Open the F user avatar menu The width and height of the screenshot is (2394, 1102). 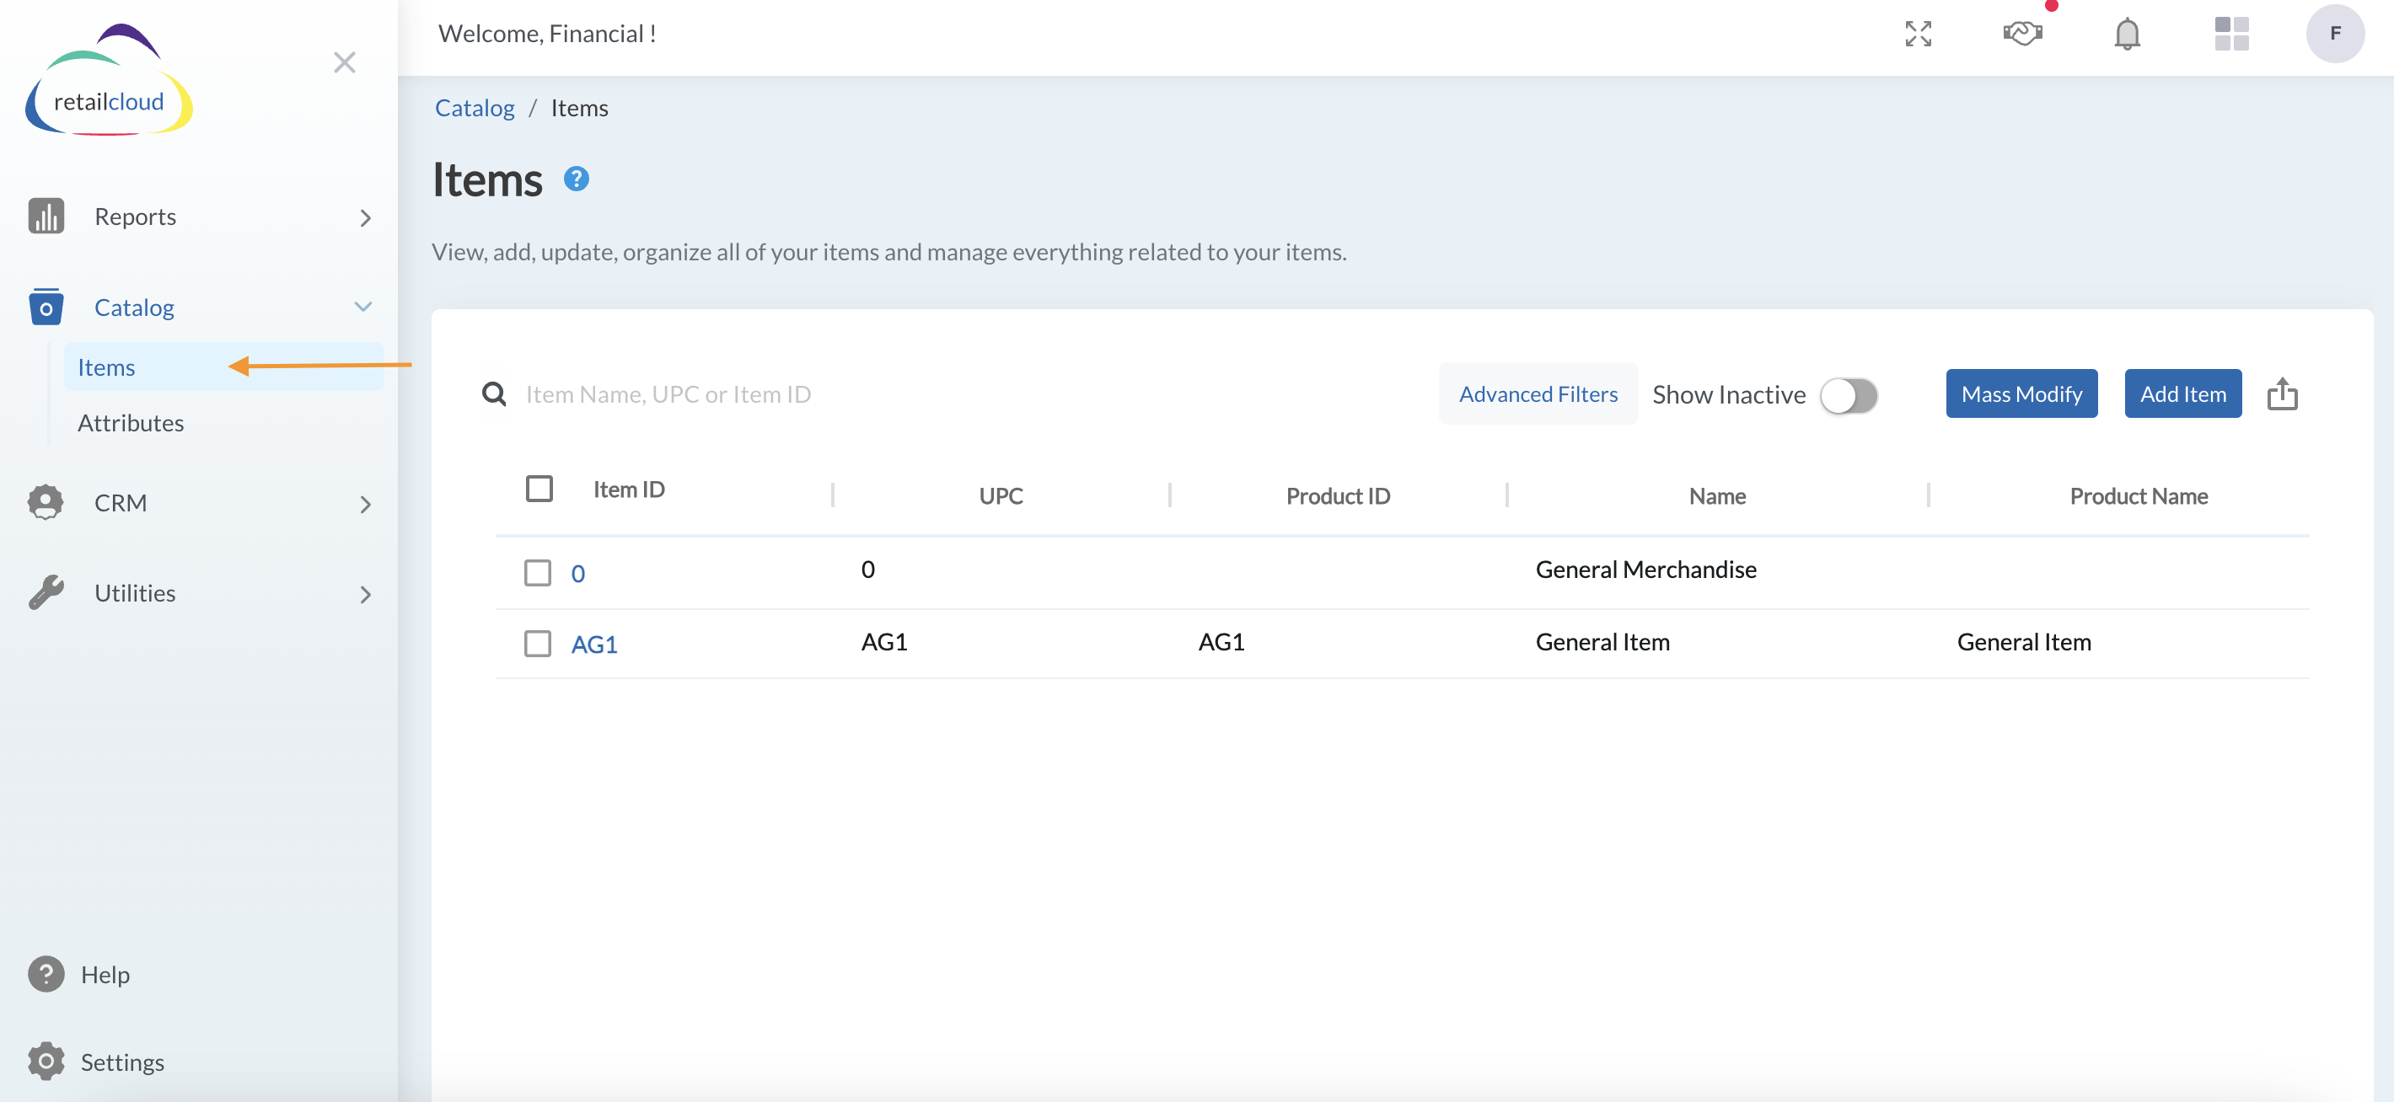click(x=2334, y=34)
